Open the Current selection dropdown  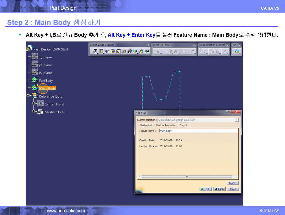(237, 120)
